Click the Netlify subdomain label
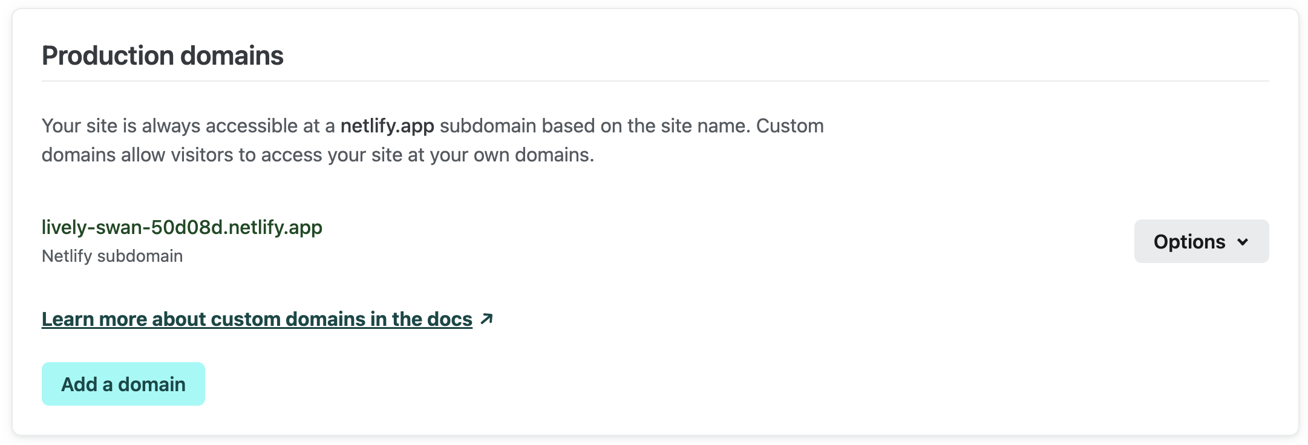Screen dimensions: 1308x445 pyautogui.click(x=111, y=255)
